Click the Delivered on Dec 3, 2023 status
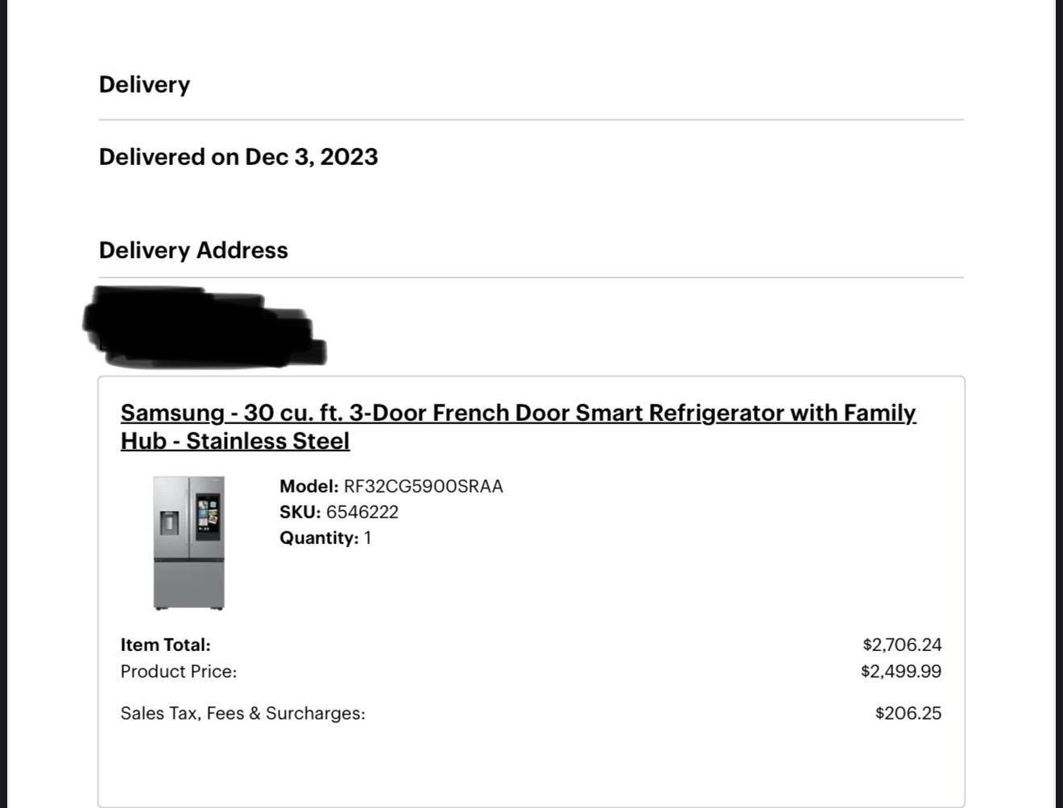The height and width of the screenshot is (808, 1063). point(238,157)
